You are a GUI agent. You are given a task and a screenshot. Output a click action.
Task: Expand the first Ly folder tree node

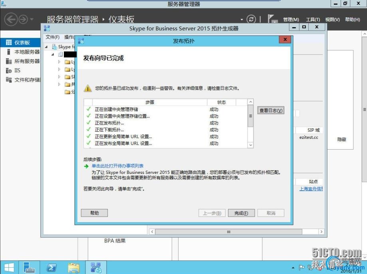click(59, 62)
